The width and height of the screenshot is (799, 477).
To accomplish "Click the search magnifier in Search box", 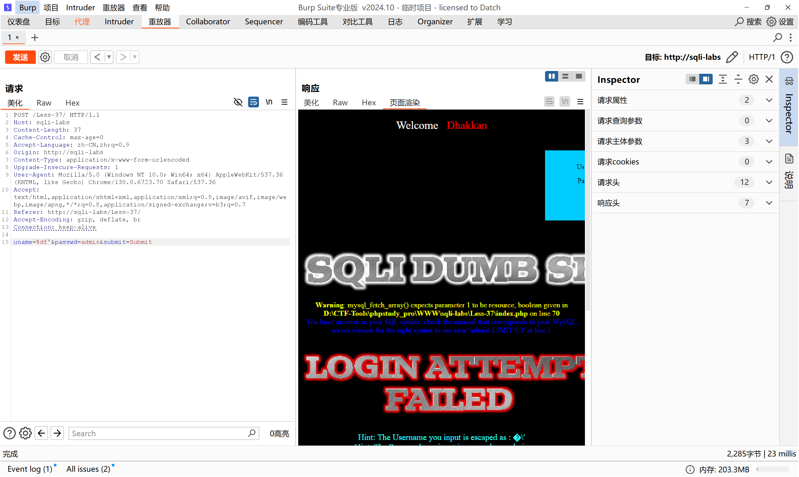I will coord(252,433).
